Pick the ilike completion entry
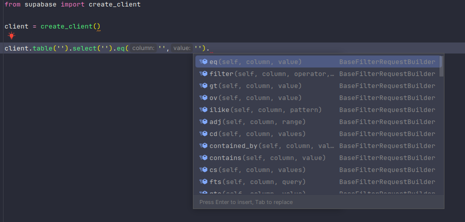Image resolution: width=465 pixels, height=222 pixels. pos(317,110)
